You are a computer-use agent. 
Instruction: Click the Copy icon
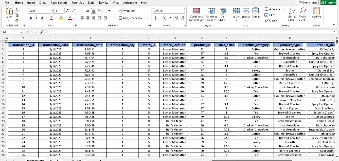(x=17, y=15)
